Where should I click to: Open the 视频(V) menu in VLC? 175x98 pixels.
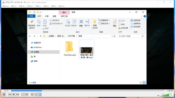(30, 6)
